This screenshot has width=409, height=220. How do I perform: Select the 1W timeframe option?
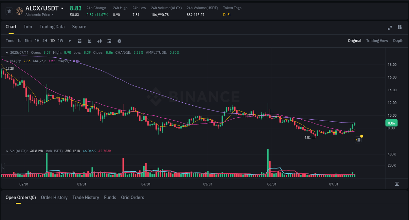[60, 41]
